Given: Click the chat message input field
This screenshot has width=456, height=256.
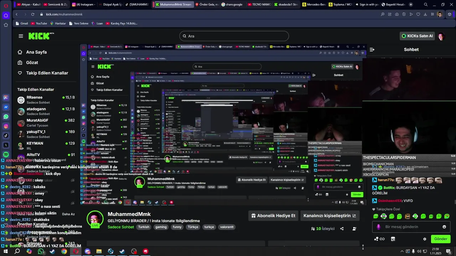Looking at the screenshot, I should click(411, 227).
